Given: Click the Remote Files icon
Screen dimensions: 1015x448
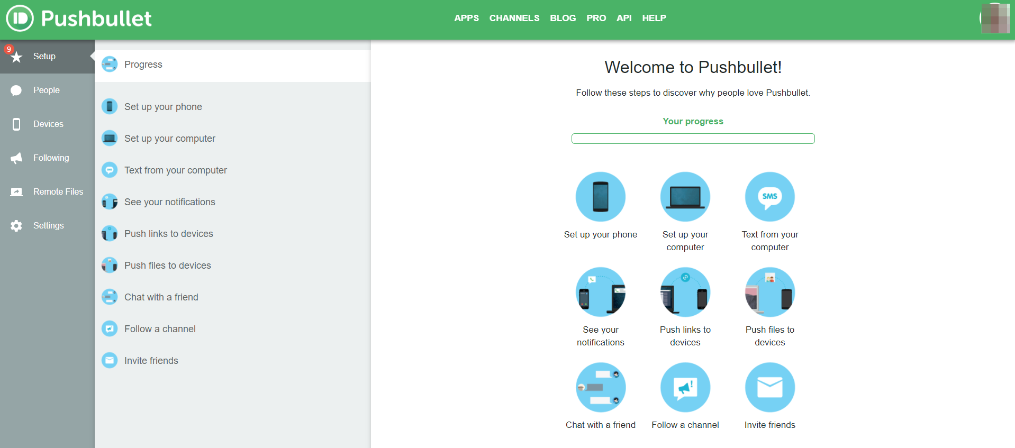Looking at the screenshot, I should click(16, 192).
